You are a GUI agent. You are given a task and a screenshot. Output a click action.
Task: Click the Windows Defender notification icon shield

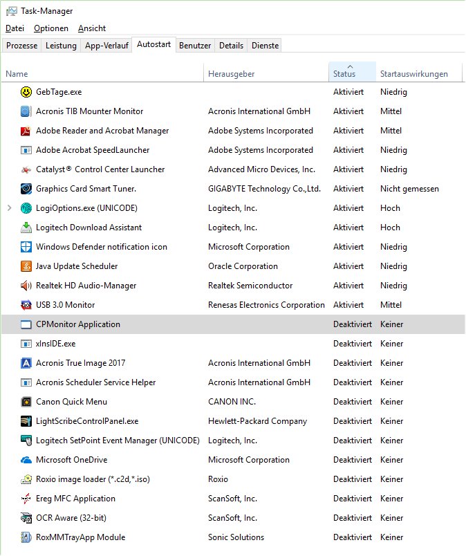click(x=26, y=247)
